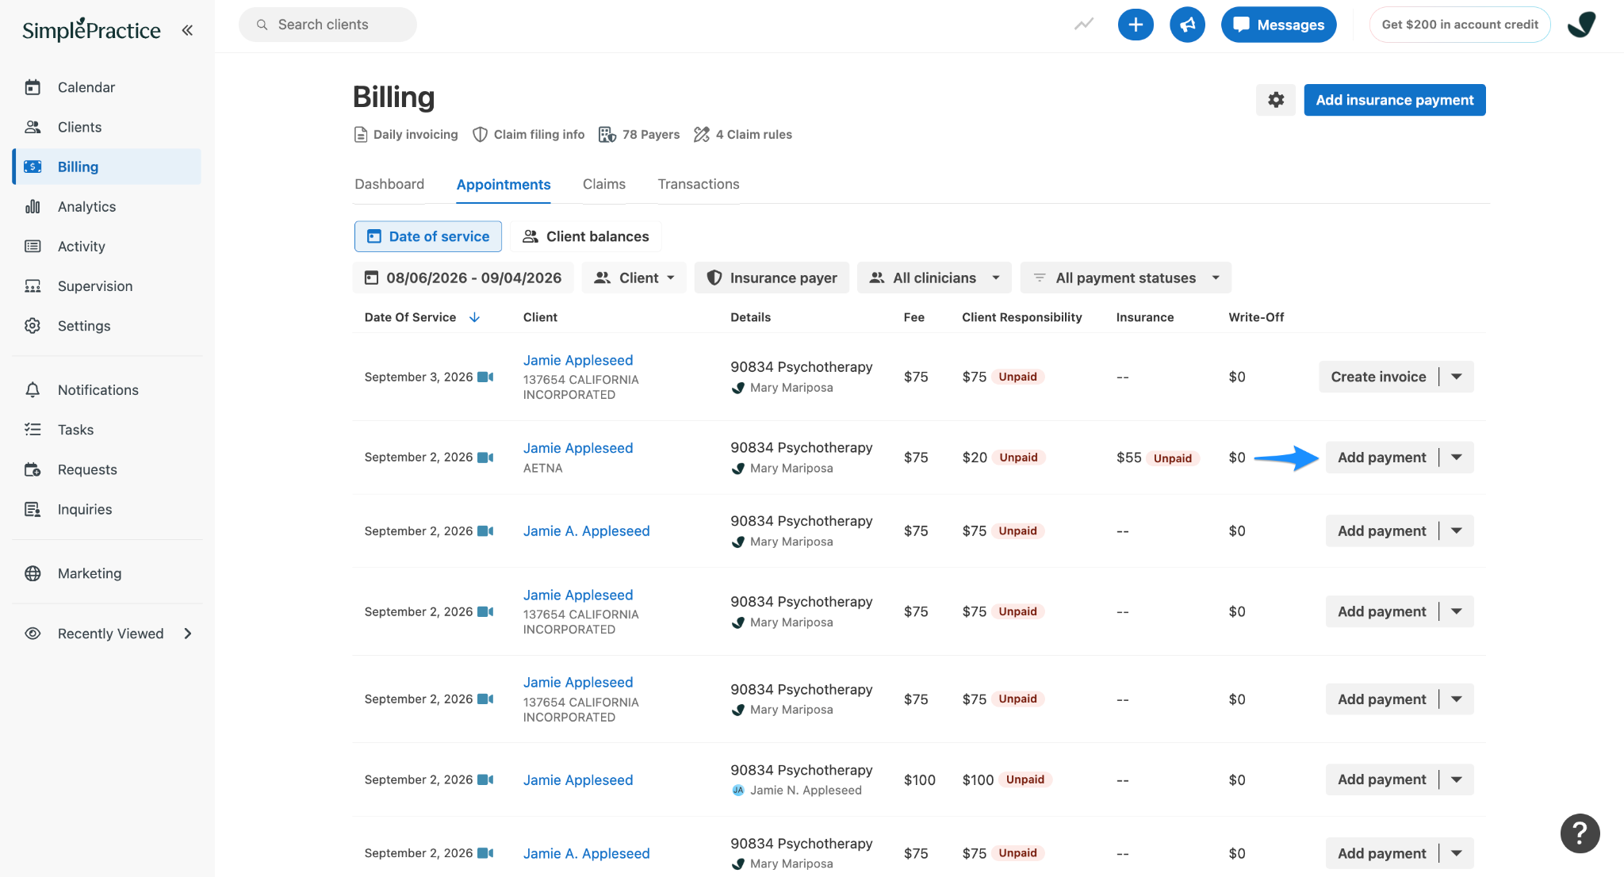Click the $100 Unpaid client responsibility

pos(1007,779)
